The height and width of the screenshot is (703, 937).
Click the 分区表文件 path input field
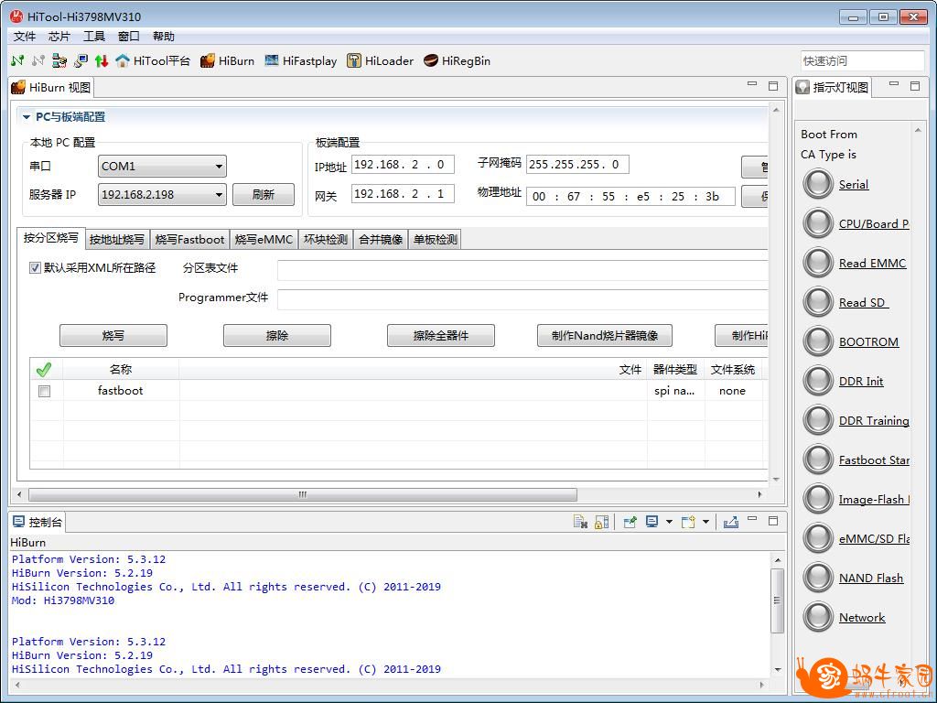tap(522, 270)
